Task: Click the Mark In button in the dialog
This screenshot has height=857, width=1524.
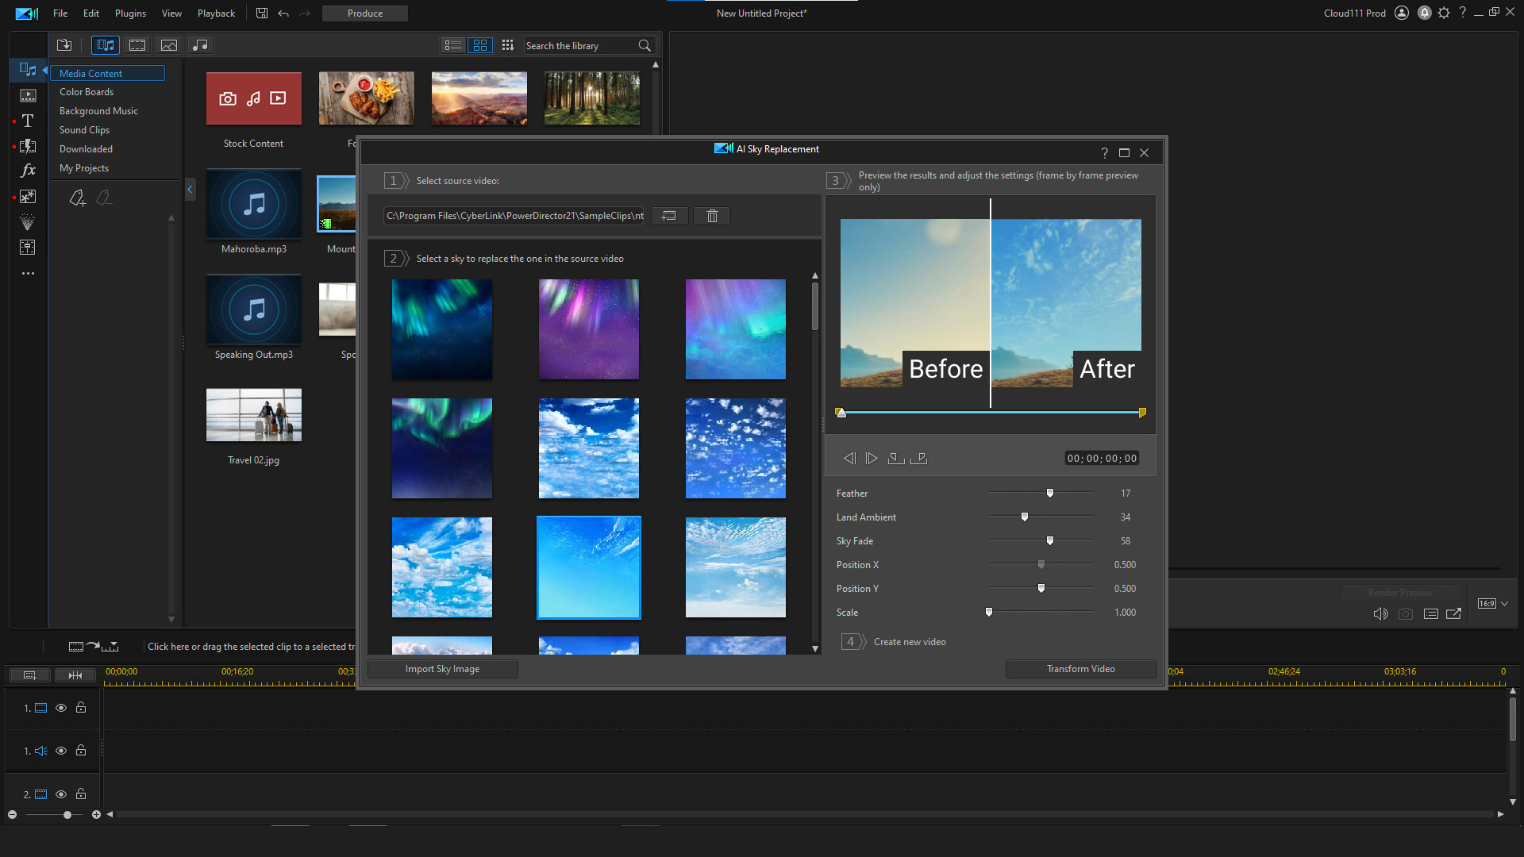Action: tap(895, 458)
